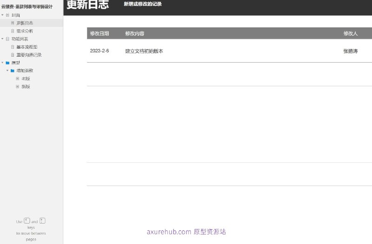The width and height of the screenshot is (372, 244).
Task: Click the subtitle 新增或修改的记录
Action: click(x=143, y=4)
